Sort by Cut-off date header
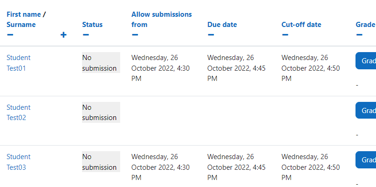This screenshot has width=376, height=187. click(301, 25)
